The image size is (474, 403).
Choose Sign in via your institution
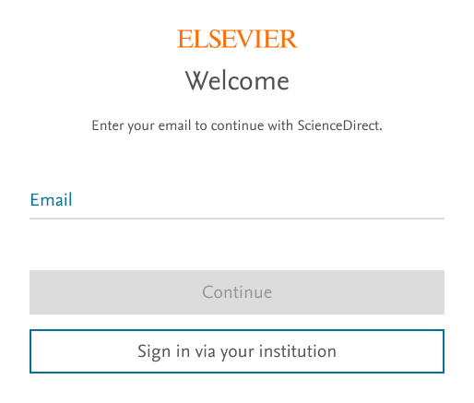point(237,351)
